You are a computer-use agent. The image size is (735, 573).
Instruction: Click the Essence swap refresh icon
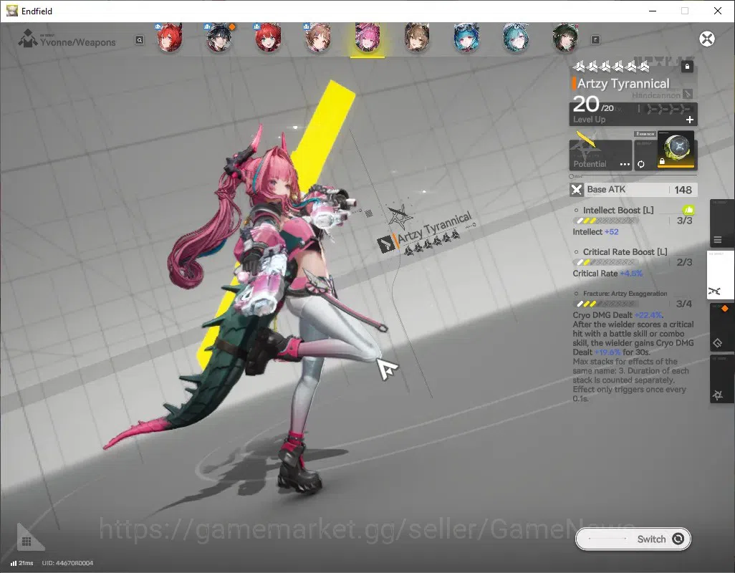coord(640,164)
